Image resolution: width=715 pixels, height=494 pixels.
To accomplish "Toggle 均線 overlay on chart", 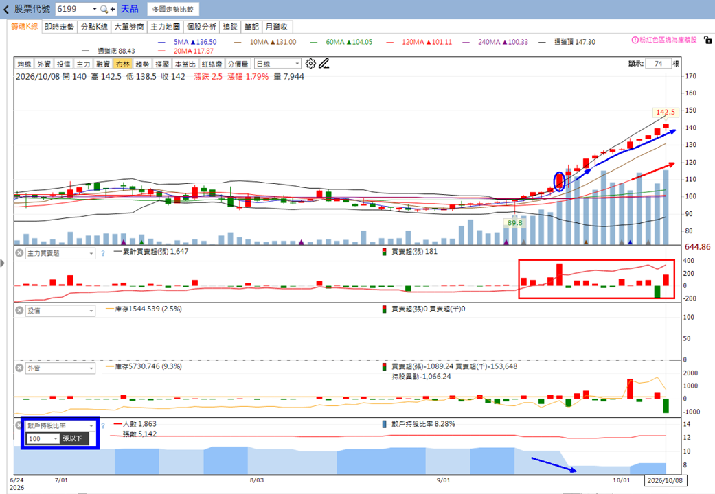I will [24, 64].
